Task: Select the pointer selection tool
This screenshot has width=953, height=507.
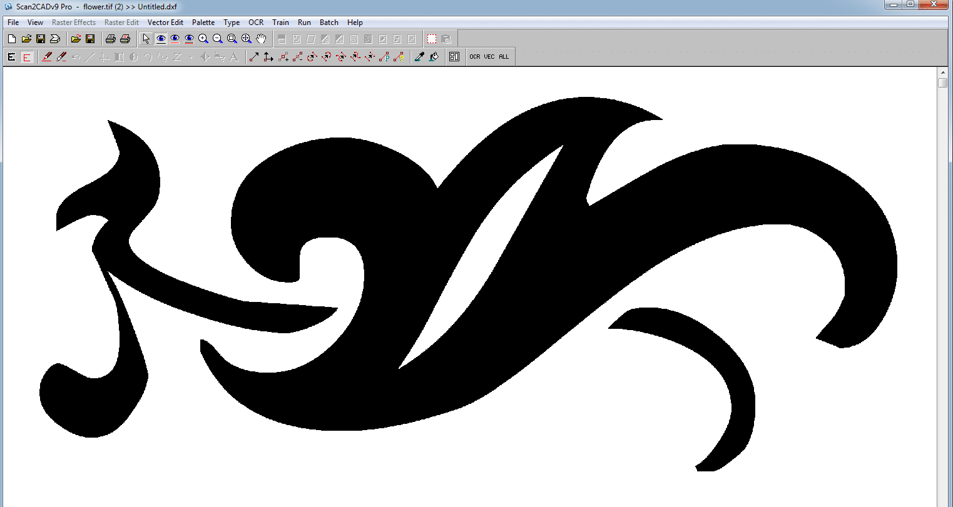Action: tap(146, 38)
